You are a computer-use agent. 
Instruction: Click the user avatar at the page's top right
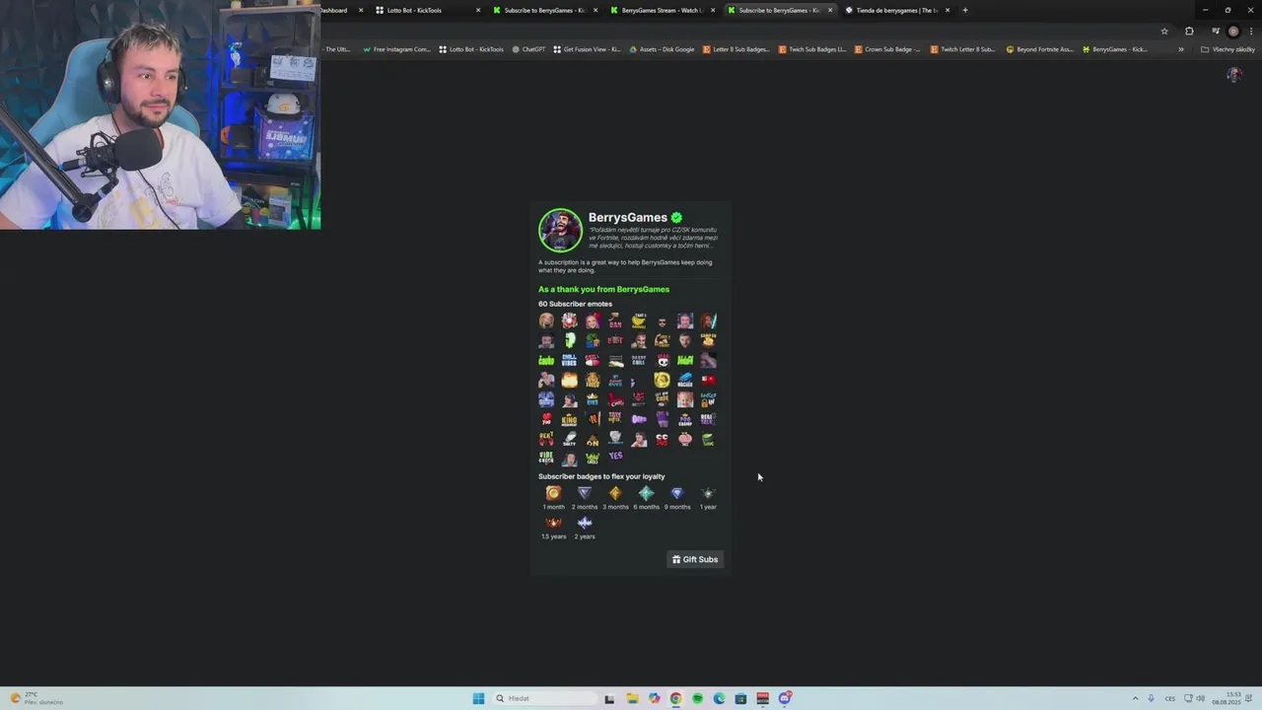(1233, 75)
